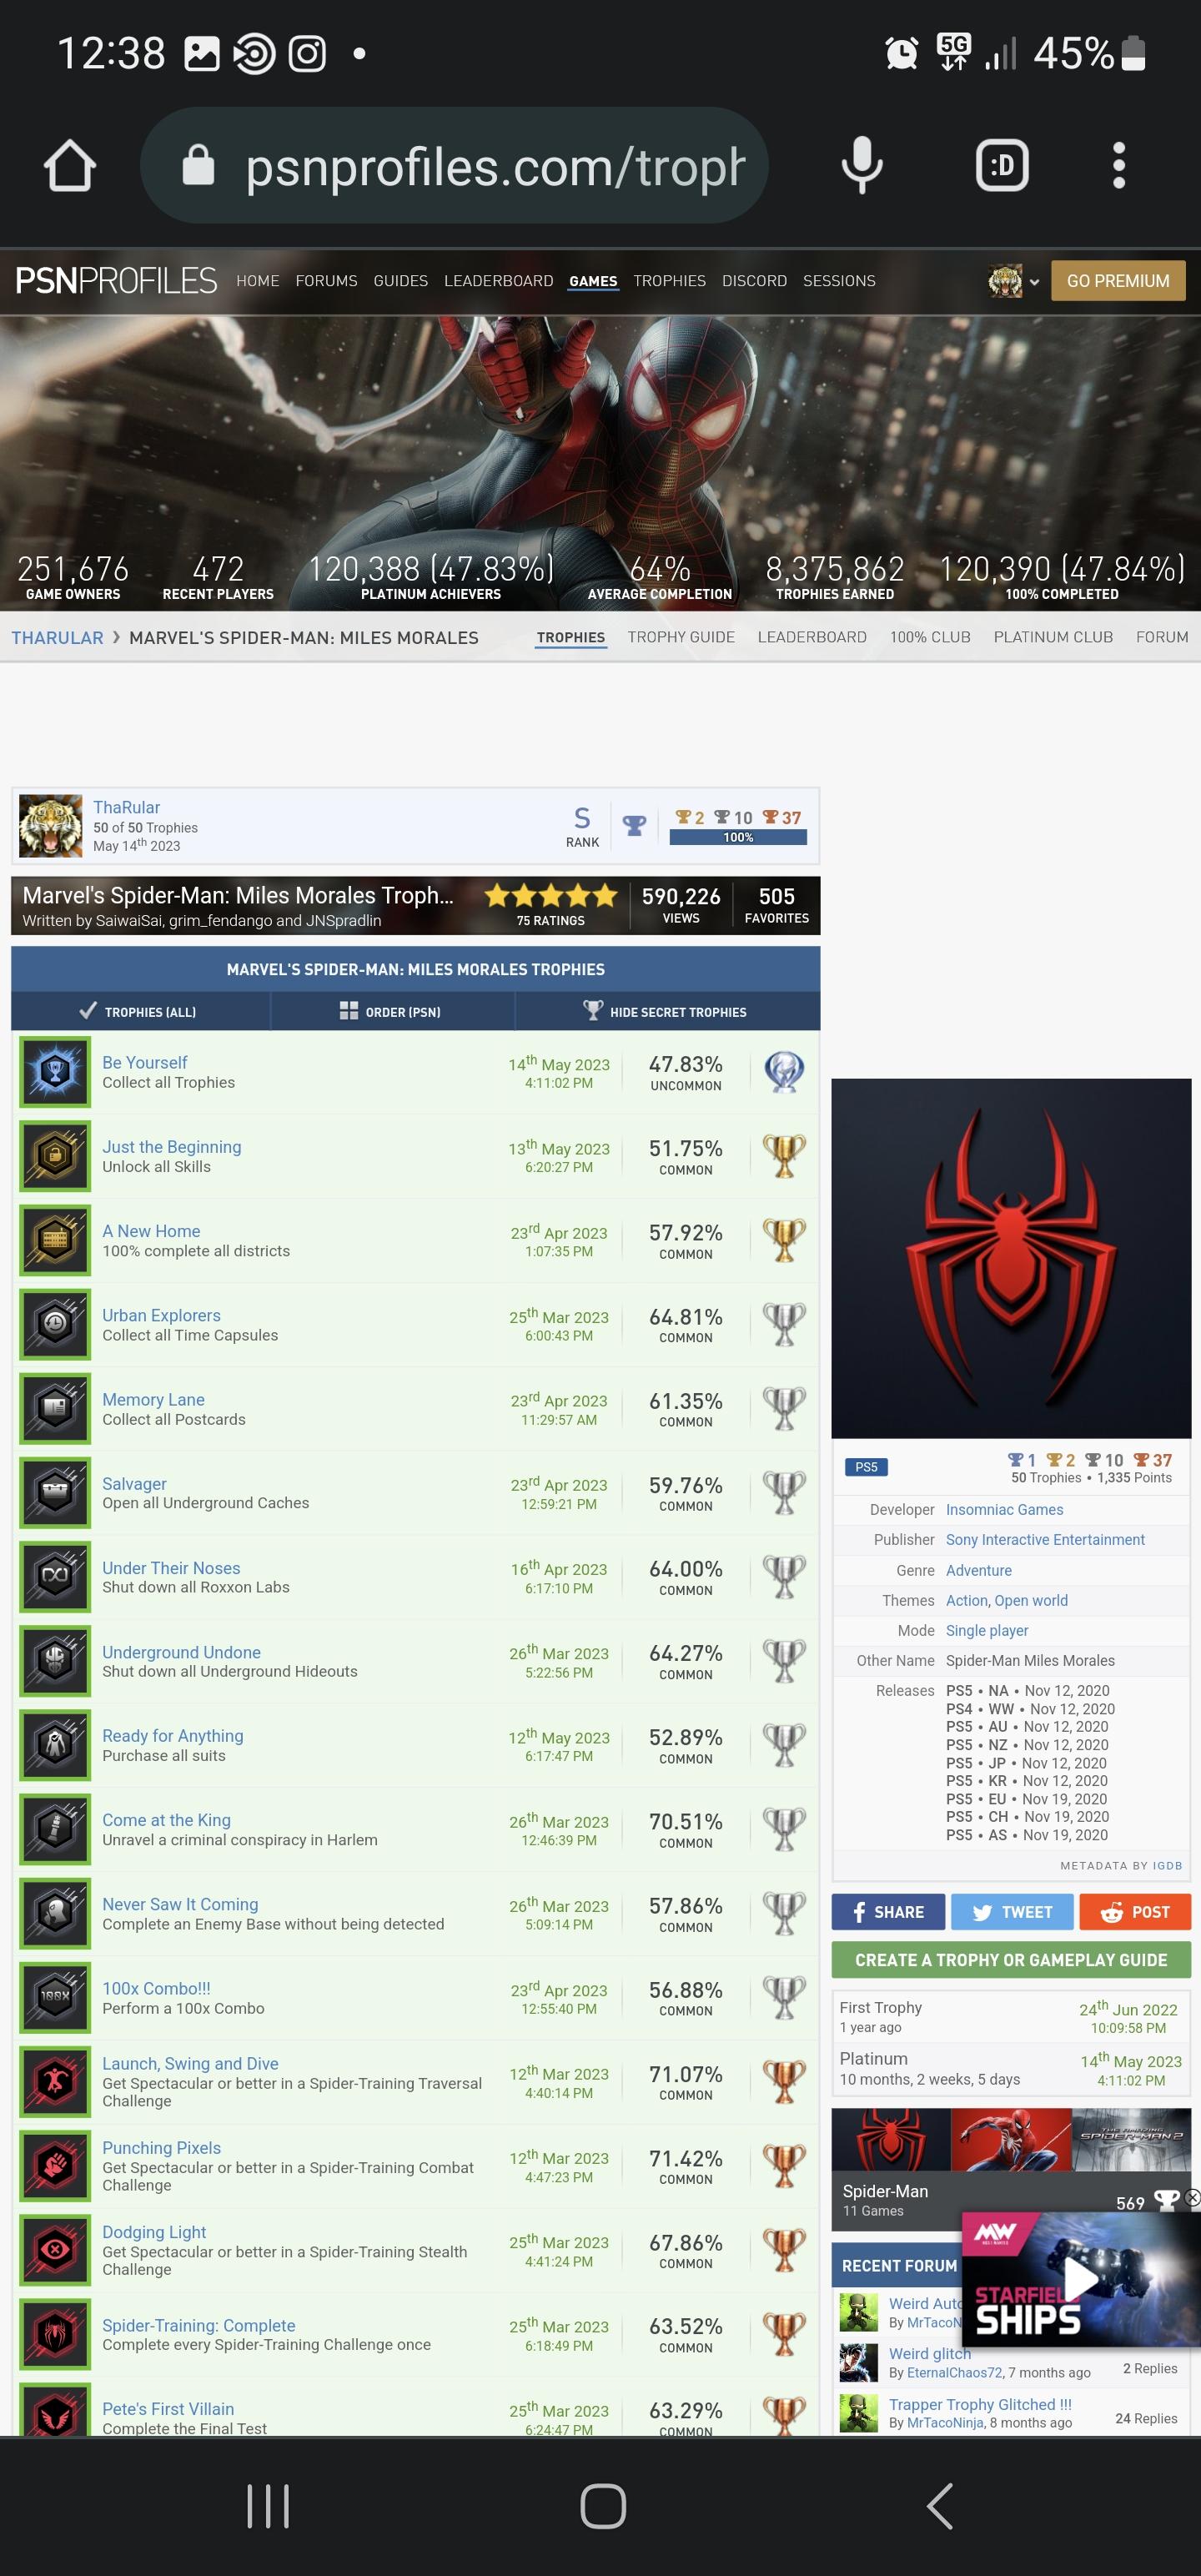Tap the microphone voice search icon
Screen dimensions: 1201x2576
point(861,165)
